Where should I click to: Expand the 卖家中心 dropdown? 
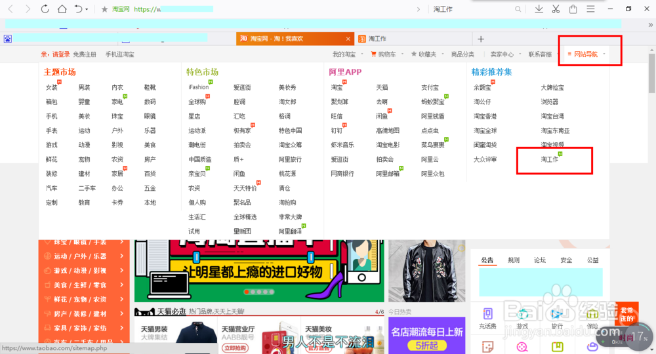tap(520, 54)
